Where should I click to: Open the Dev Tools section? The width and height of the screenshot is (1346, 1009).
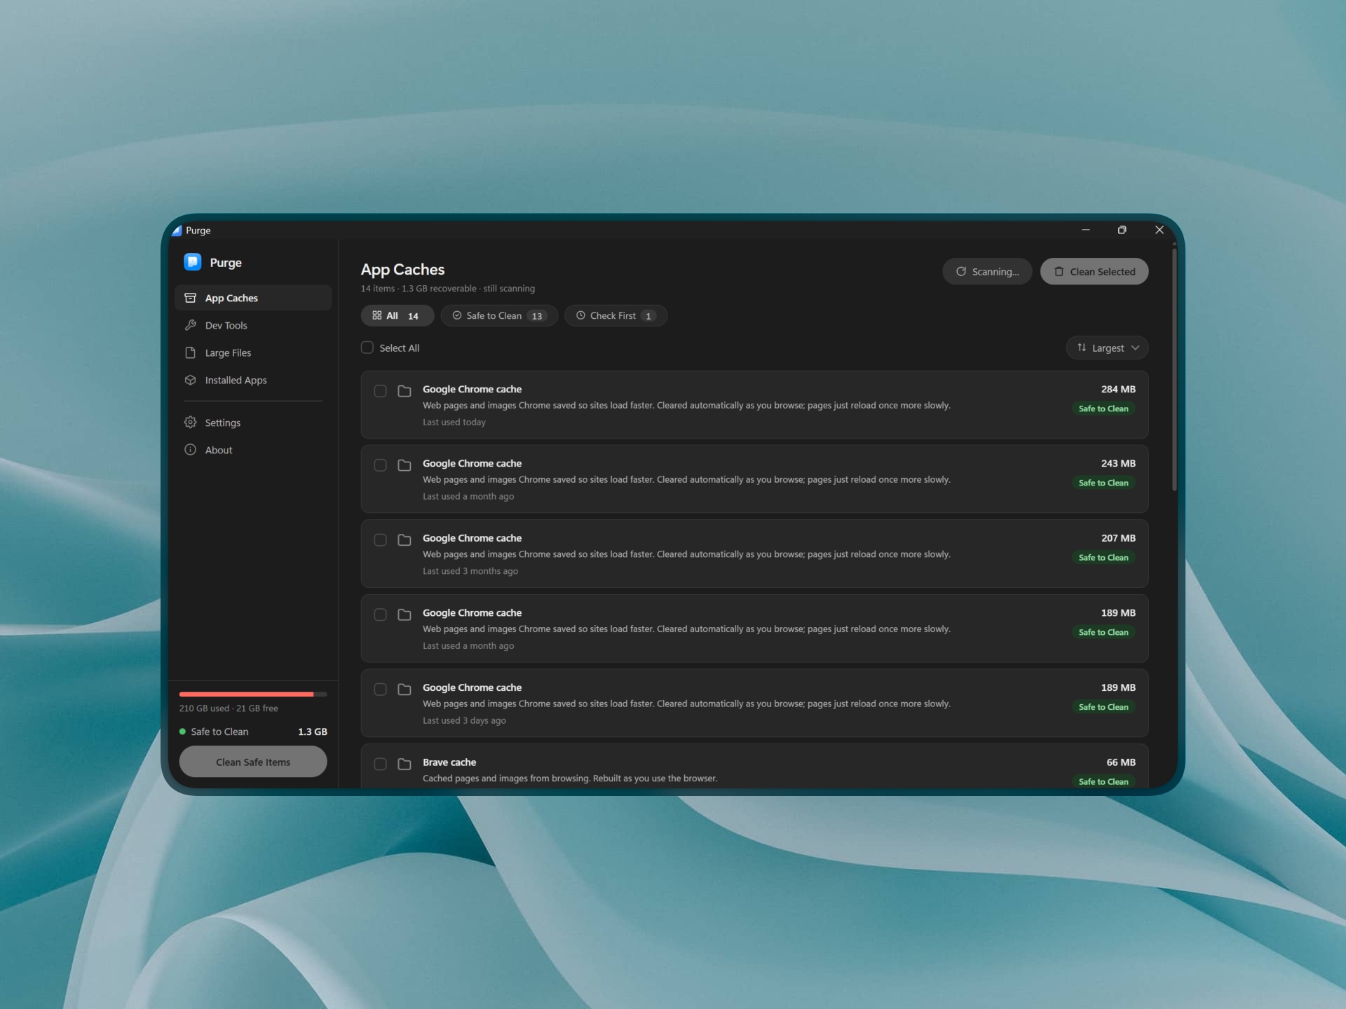click(253, 325)
